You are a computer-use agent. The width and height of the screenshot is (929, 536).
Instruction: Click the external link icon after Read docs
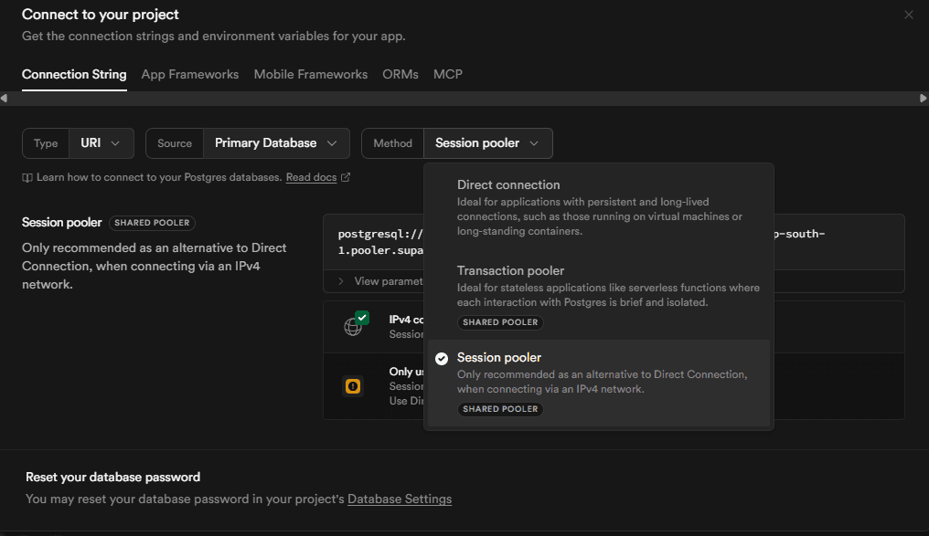coord(346,178)
